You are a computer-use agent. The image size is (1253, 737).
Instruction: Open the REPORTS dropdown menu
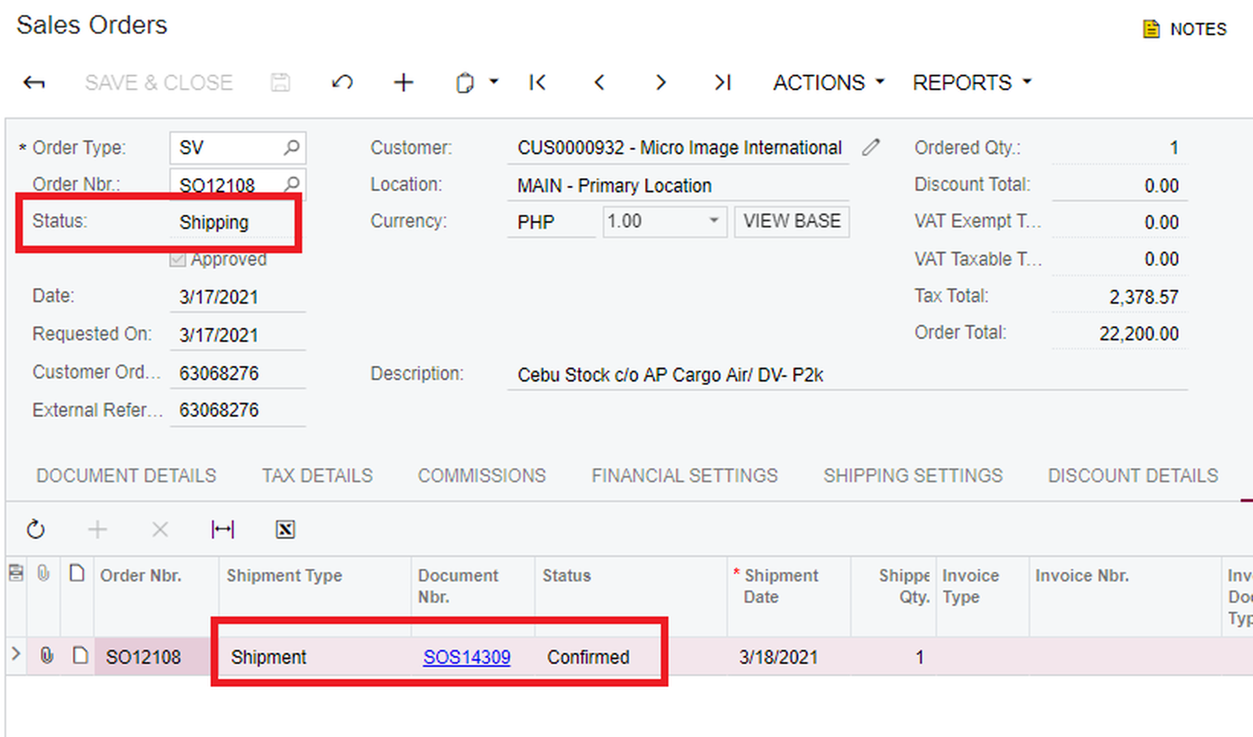[971, 83]
